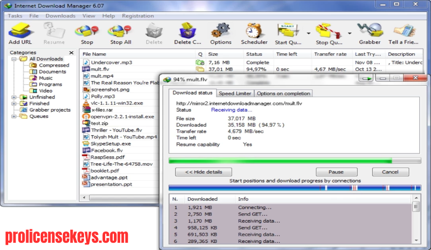Select the presentation.ppt file row
Screen dimensions: 431x250
(x=120, y=184)
